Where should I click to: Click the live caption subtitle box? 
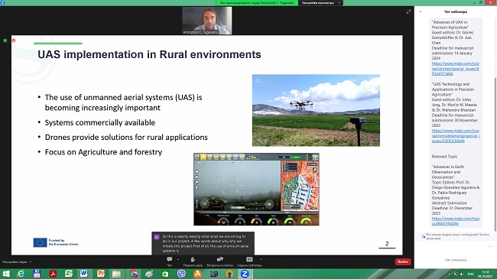click(x=203, y=243)
